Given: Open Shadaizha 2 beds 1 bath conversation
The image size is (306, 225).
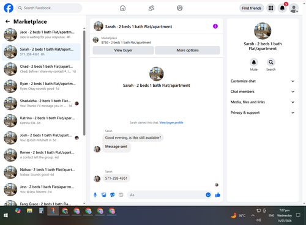Looking at the screenshot, I should [x=41, y=103].
